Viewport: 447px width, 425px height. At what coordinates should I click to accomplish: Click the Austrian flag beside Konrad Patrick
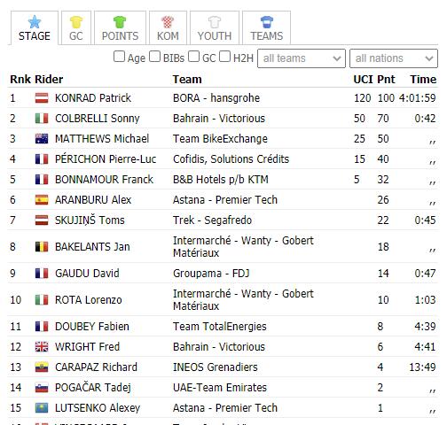tap(42, 98)
